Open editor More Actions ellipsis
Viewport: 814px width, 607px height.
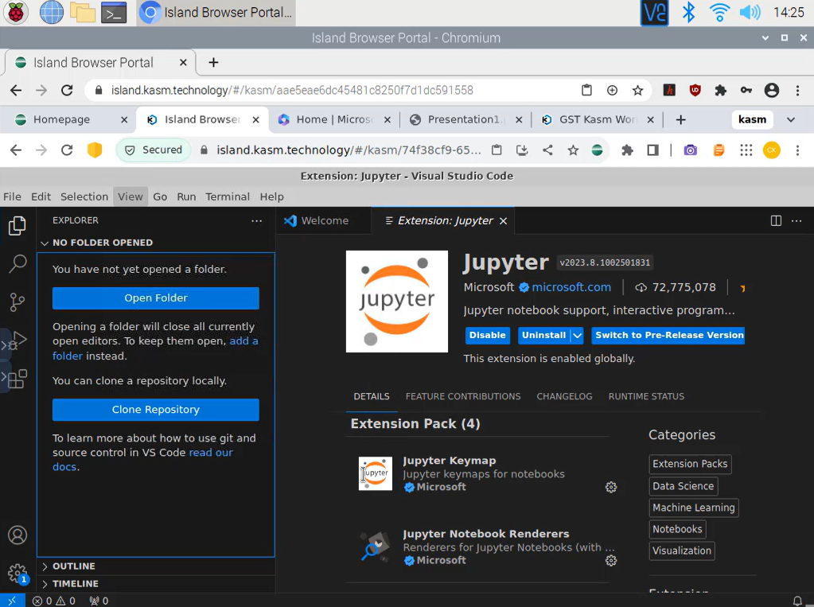796,220
